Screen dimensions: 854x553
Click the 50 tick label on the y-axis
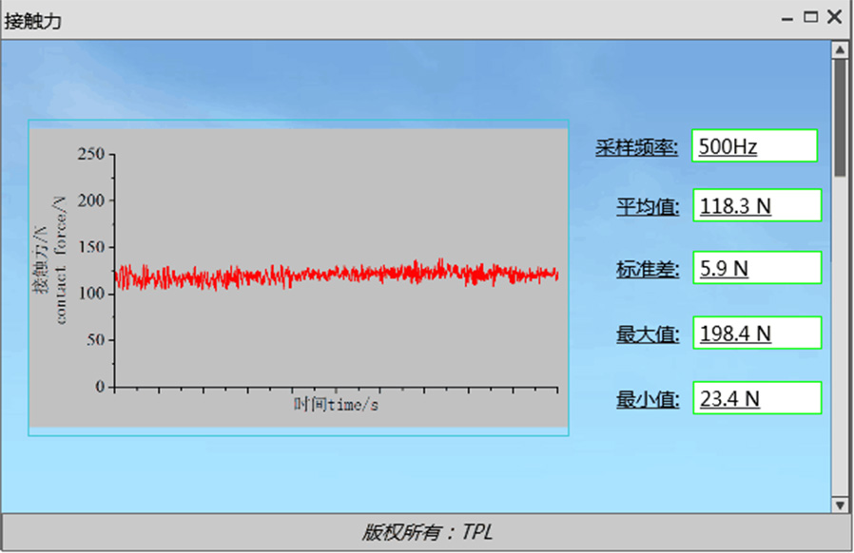(x=96, y=339)
